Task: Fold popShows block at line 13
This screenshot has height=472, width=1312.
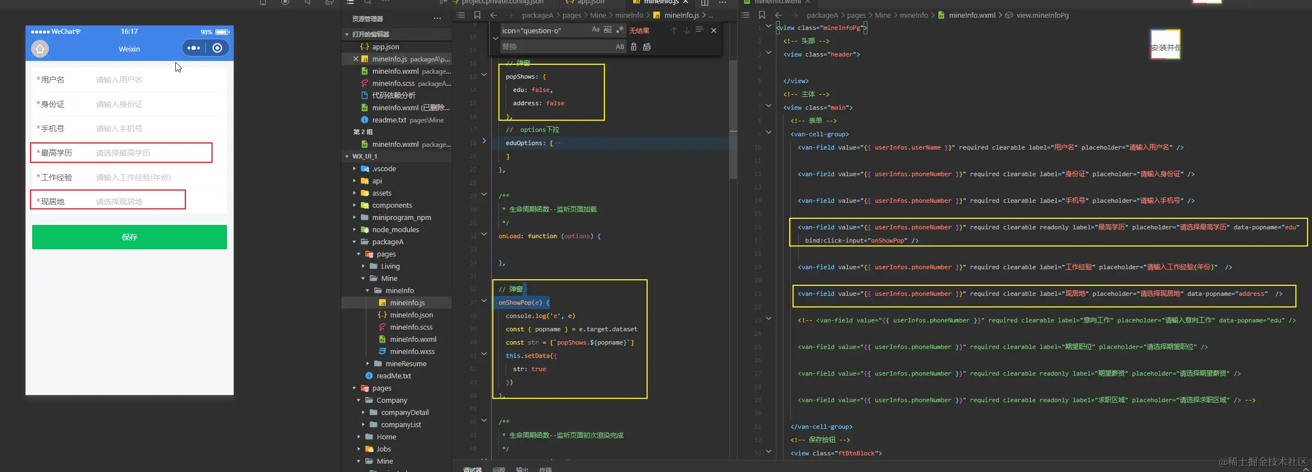Action: (484, 75)
